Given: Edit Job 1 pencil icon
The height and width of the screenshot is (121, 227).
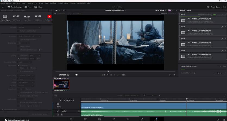Looking at the screenshot, I should [x=222, y=15].
